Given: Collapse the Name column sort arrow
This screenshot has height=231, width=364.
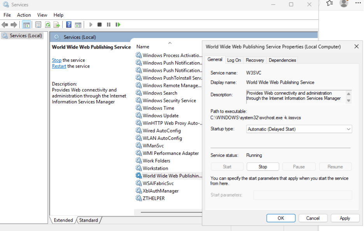Looking at the screenshot, I should (x=169, y=43).
